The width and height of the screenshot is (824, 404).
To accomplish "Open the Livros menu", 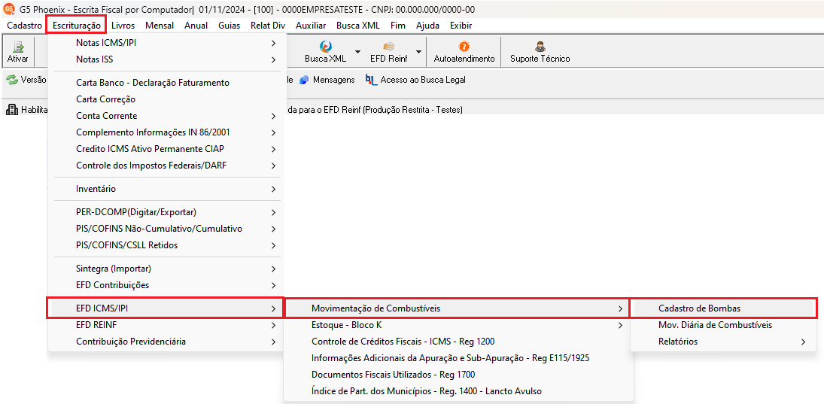I will (x=123, y=26).
